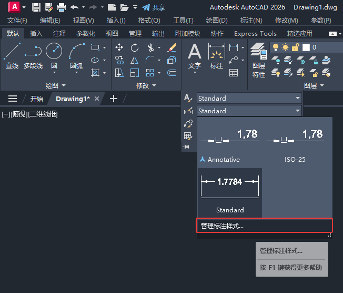Switch to the Annotate (注释) ribbon tab
This screenshot has width=343, height=293.
point(59,34)
